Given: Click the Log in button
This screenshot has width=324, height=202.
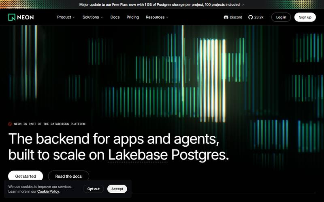Looking at the screenshot, I should [x=281, y=17].
